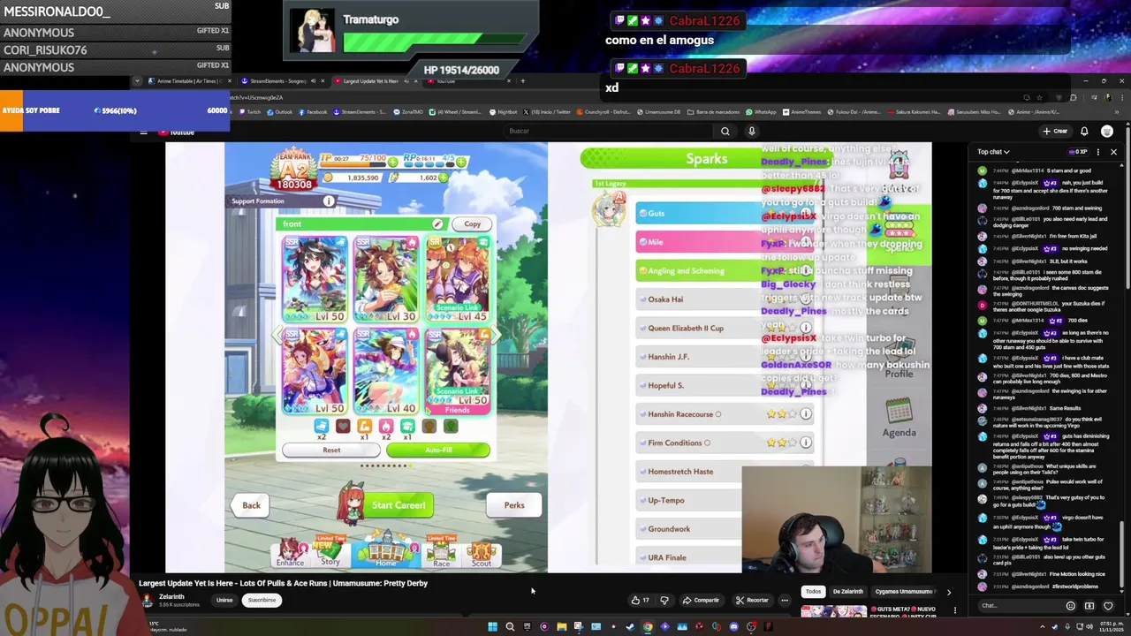1131x636 pixels.
Task: Clip video with Recortar
Action: [x=753, y=600]
